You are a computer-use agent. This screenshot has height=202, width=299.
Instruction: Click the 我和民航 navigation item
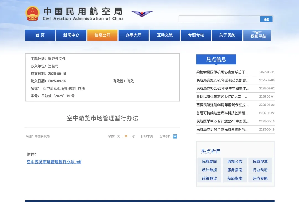click(257, 35)
